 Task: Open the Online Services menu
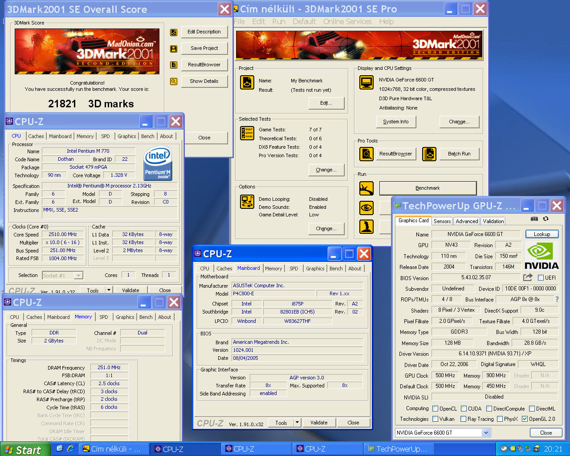click(x=347, y=21)
